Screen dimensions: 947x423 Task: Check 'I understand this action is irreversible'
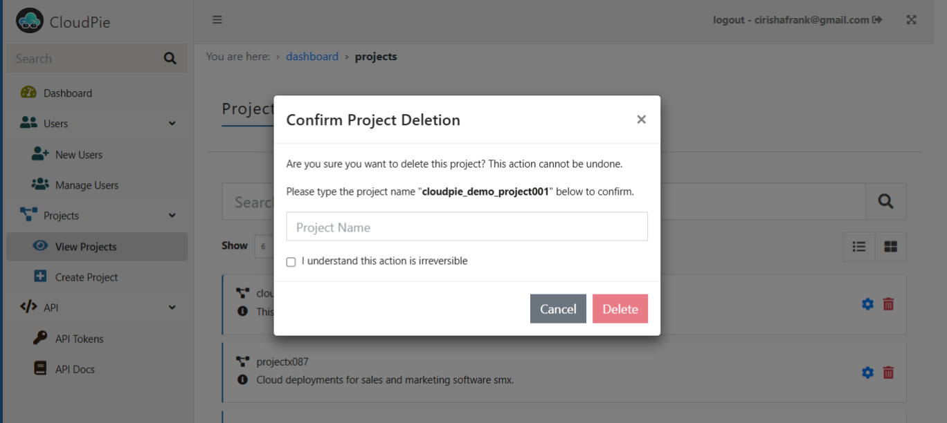pos(291,262)
